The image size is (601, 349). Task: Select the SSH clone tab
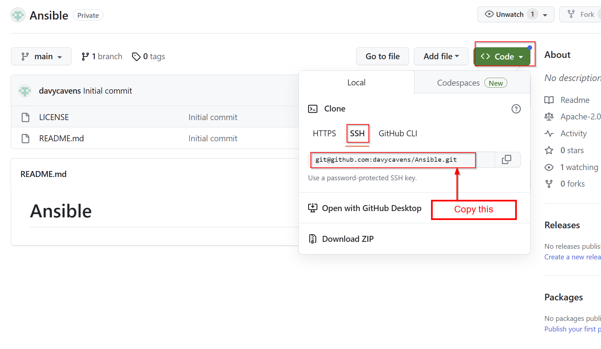pos(357,133)
